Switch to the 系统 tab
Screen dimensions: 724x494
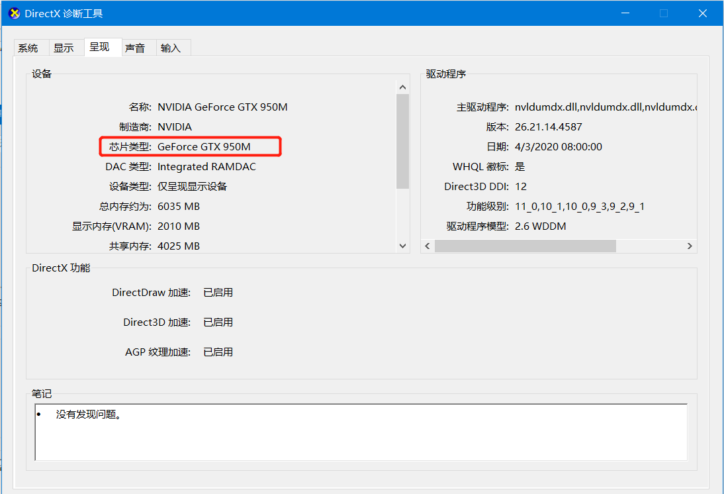(x=29, y=47)
